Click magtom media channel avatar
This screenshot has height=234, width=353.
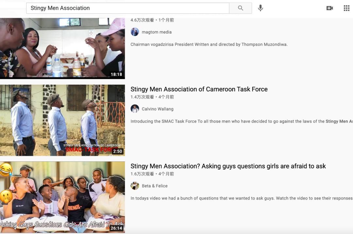pos(135,32)
